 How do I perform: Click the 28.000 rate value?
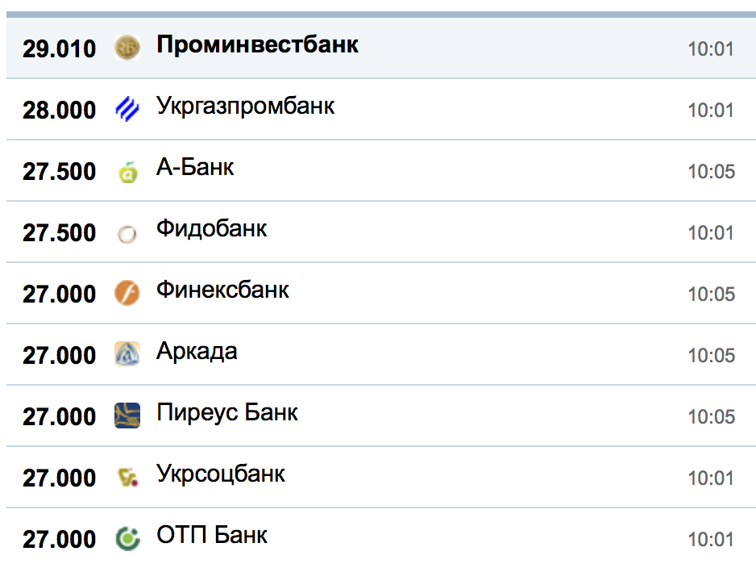59,110
